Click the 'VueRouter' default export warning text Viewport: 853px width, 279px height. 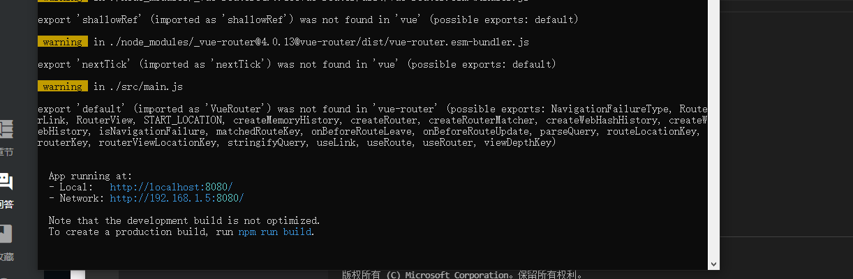(x=373, y=126)
